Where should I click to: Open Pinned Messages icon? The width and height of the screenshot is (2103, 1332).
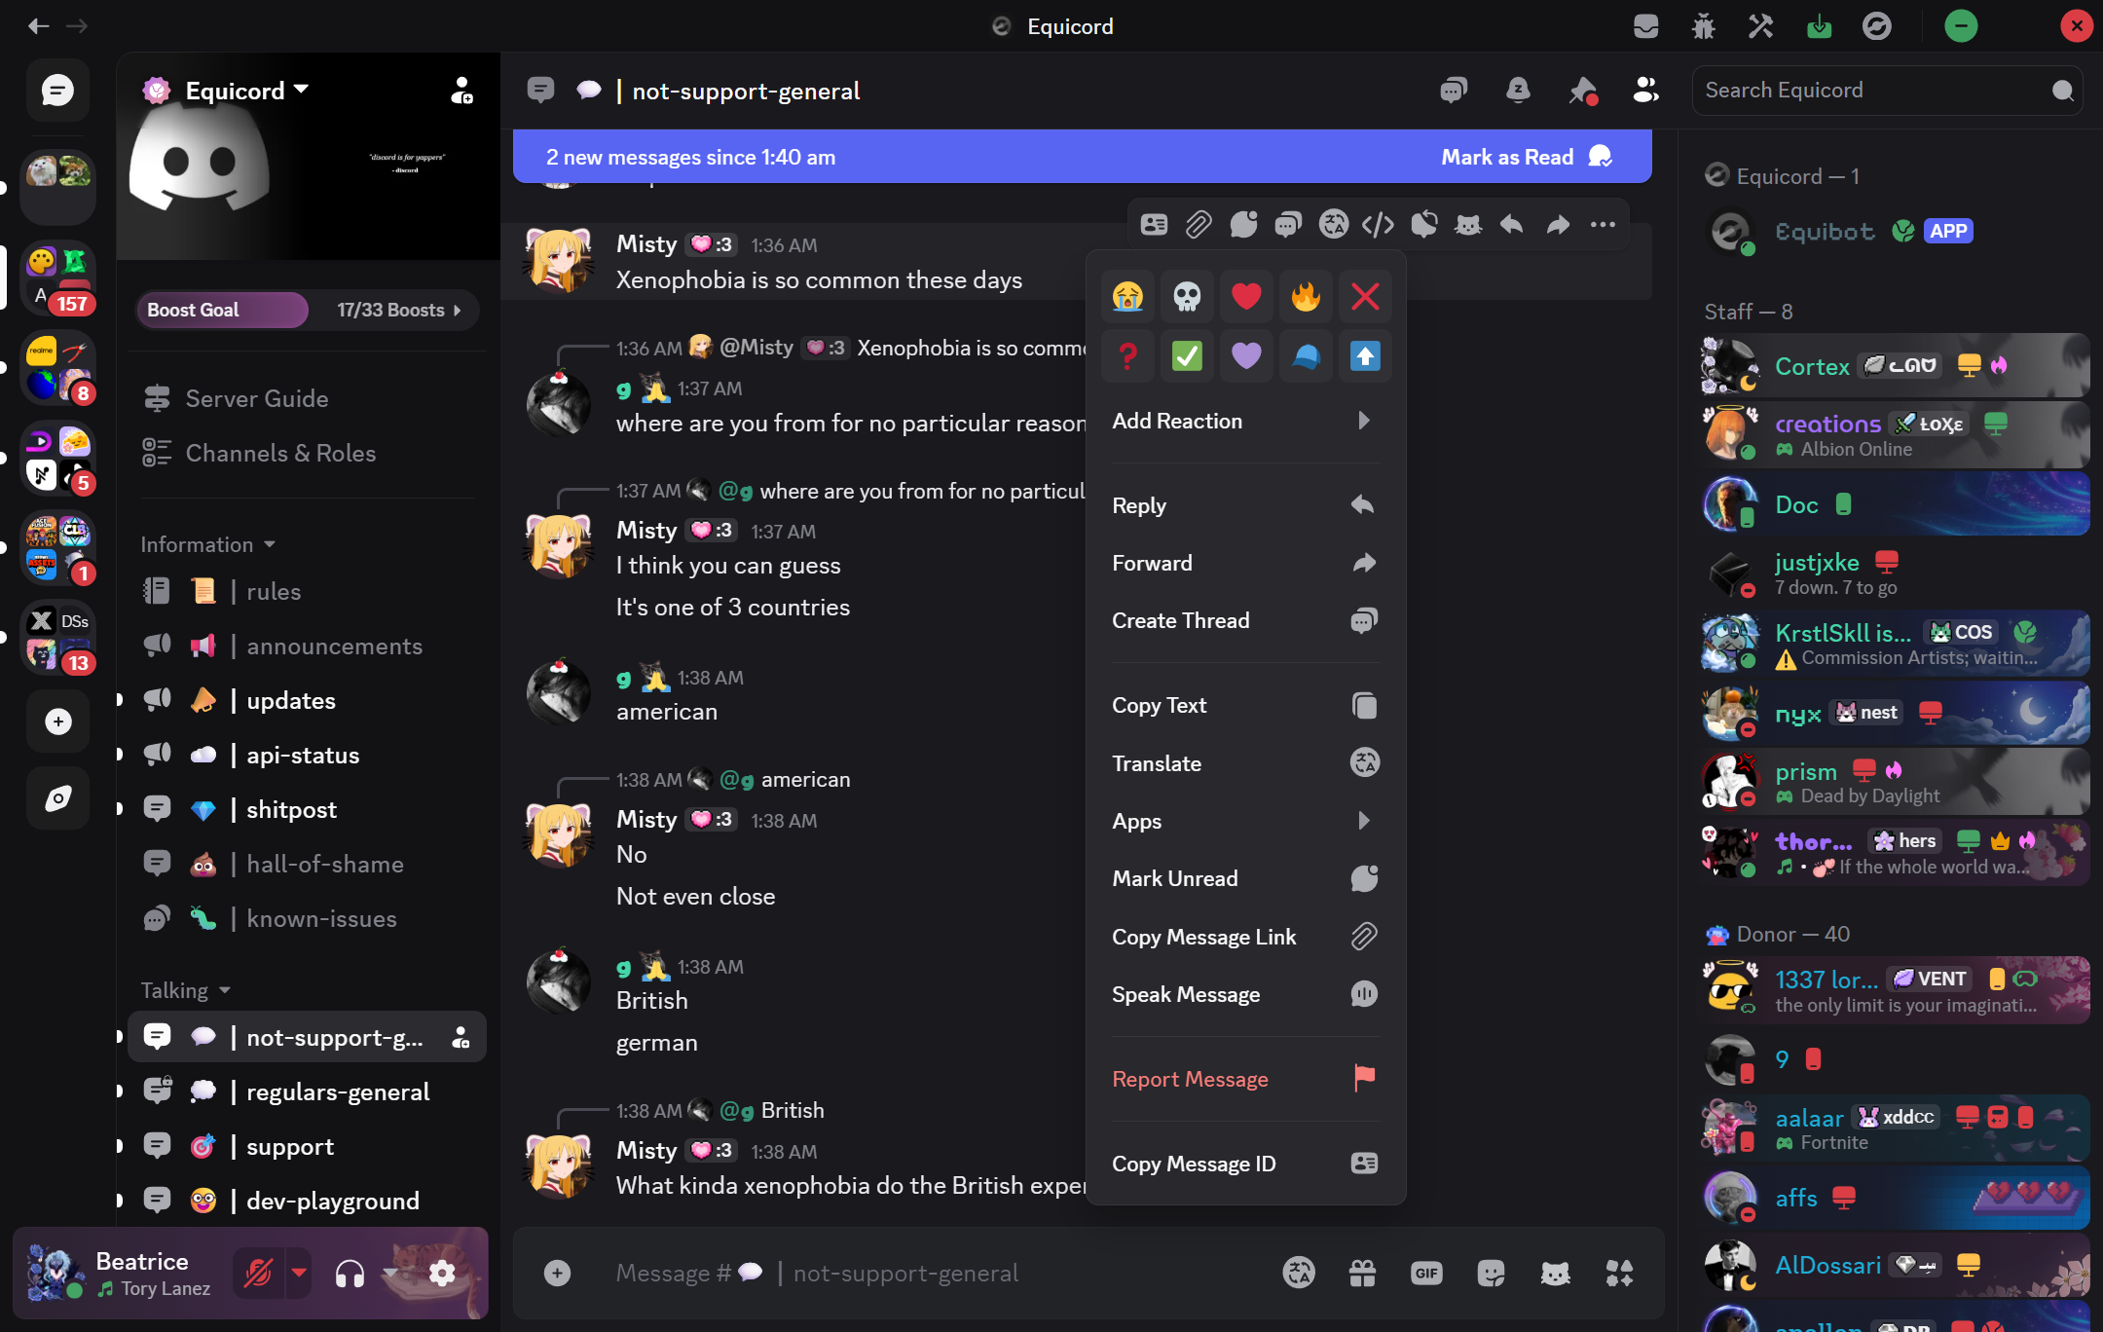(1582, 91)
